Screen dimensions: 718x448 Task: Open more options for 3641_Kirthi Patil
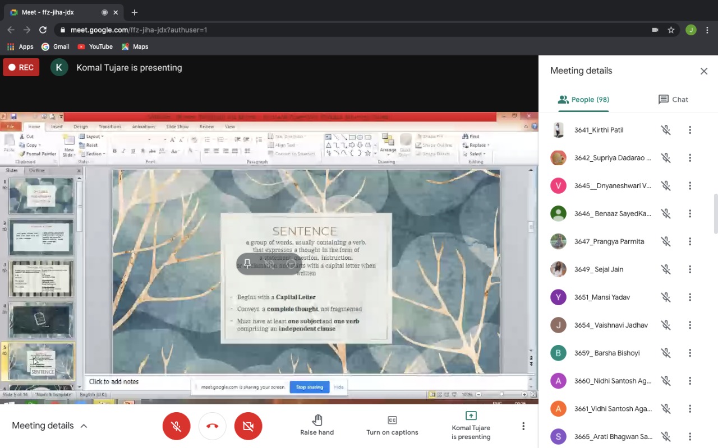[x=689, y=130]
